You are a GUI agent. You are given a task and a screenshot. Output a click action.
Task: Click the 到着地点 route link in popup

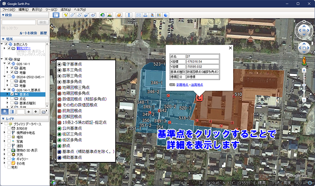coord(182,85)
